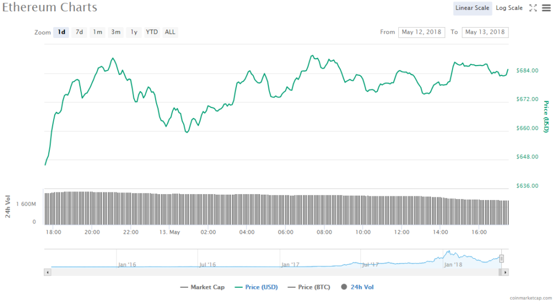Click Jul '16 in the navigator
555x302 pixels.
pos(208,265)
